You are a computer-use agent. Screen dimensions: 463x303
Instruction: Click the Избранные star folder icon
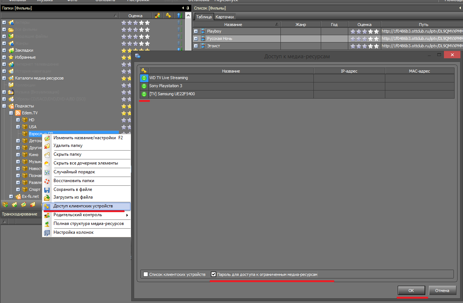[11, 57]
